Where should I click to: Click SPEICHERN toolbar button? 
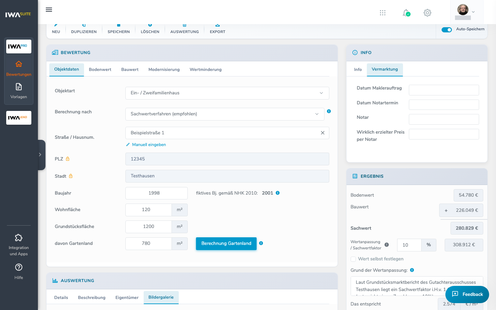pos(118,29)
